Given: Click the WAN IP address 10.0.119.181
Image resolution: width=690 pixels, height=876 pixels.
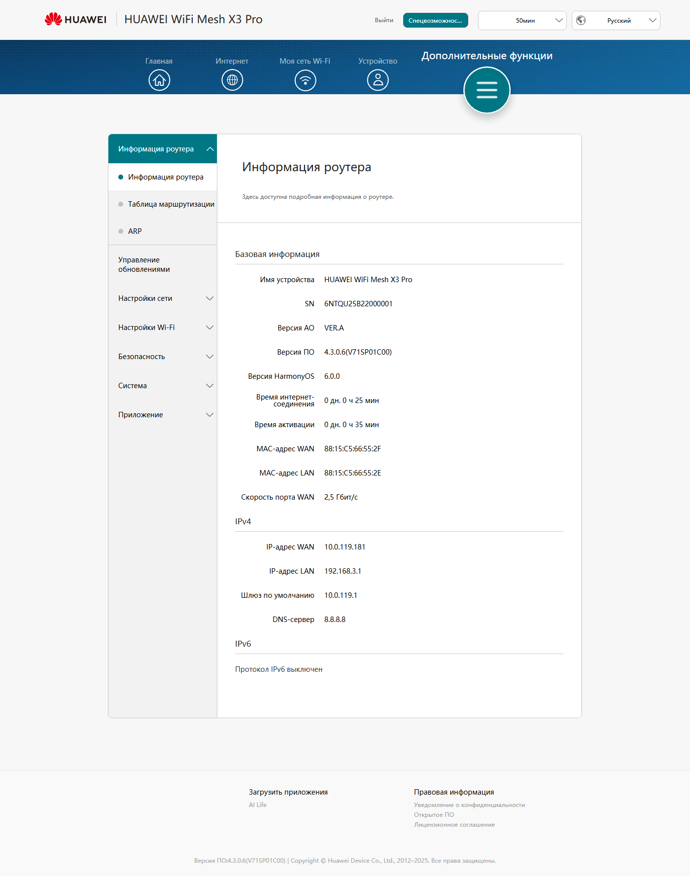Looking at the screenshot, I should 345,547.
